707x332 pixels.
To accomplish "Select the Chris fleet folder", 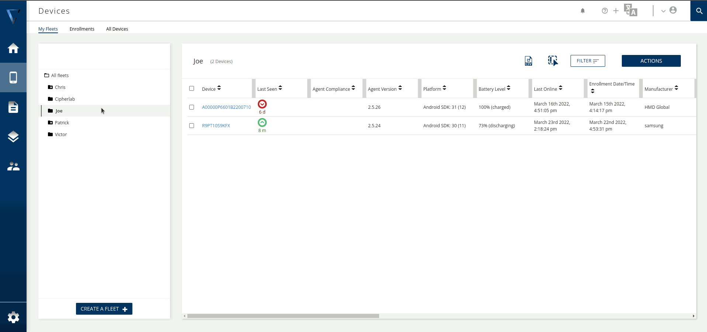I will pos(57,87).
